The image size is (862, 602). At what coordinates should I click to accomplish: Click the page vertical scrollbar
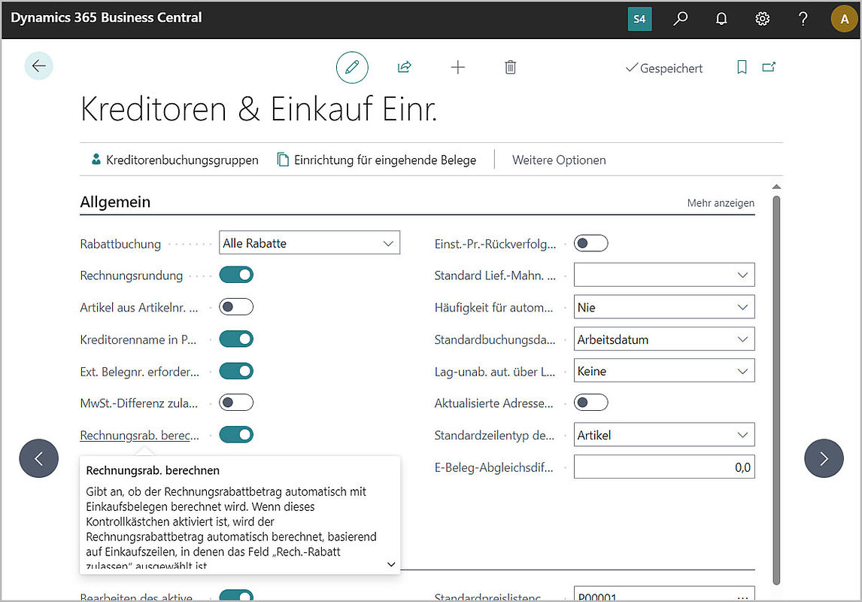pyautogui.click(x=776, y=391)
